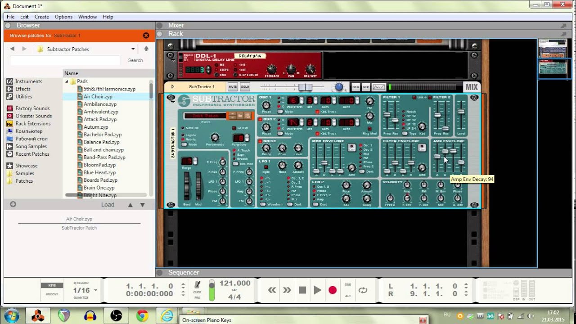Save the SubTractor patch with disk button
576x324 pixels.
point(247,116)
